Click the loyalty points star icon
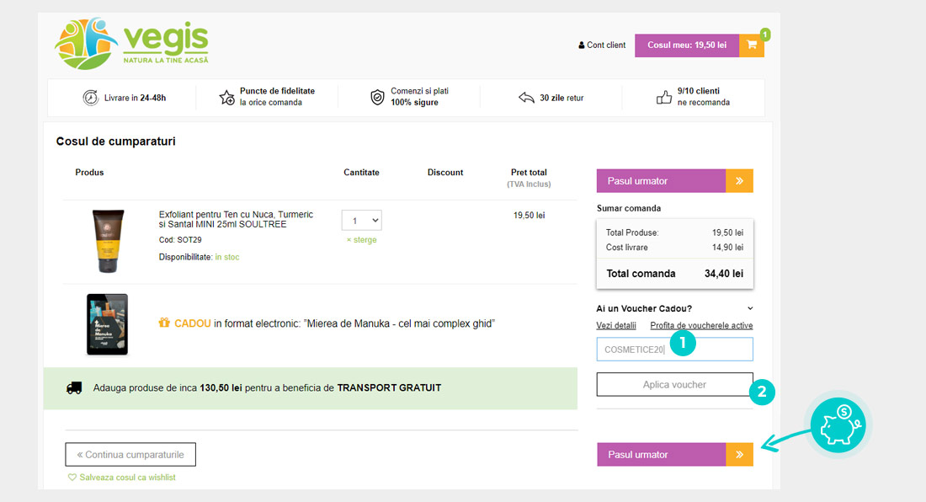The height and width of the screenshot is (502, 926). 226,98
